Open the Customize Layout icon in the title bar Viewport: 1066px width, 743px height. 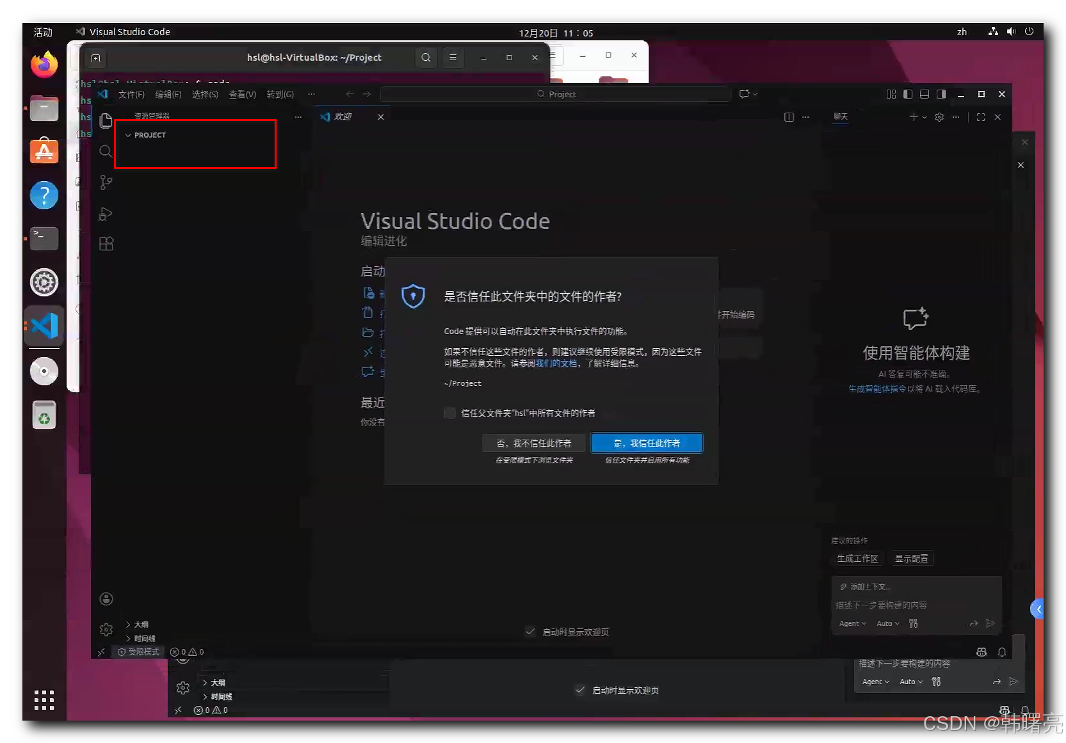tap(891, 94)
